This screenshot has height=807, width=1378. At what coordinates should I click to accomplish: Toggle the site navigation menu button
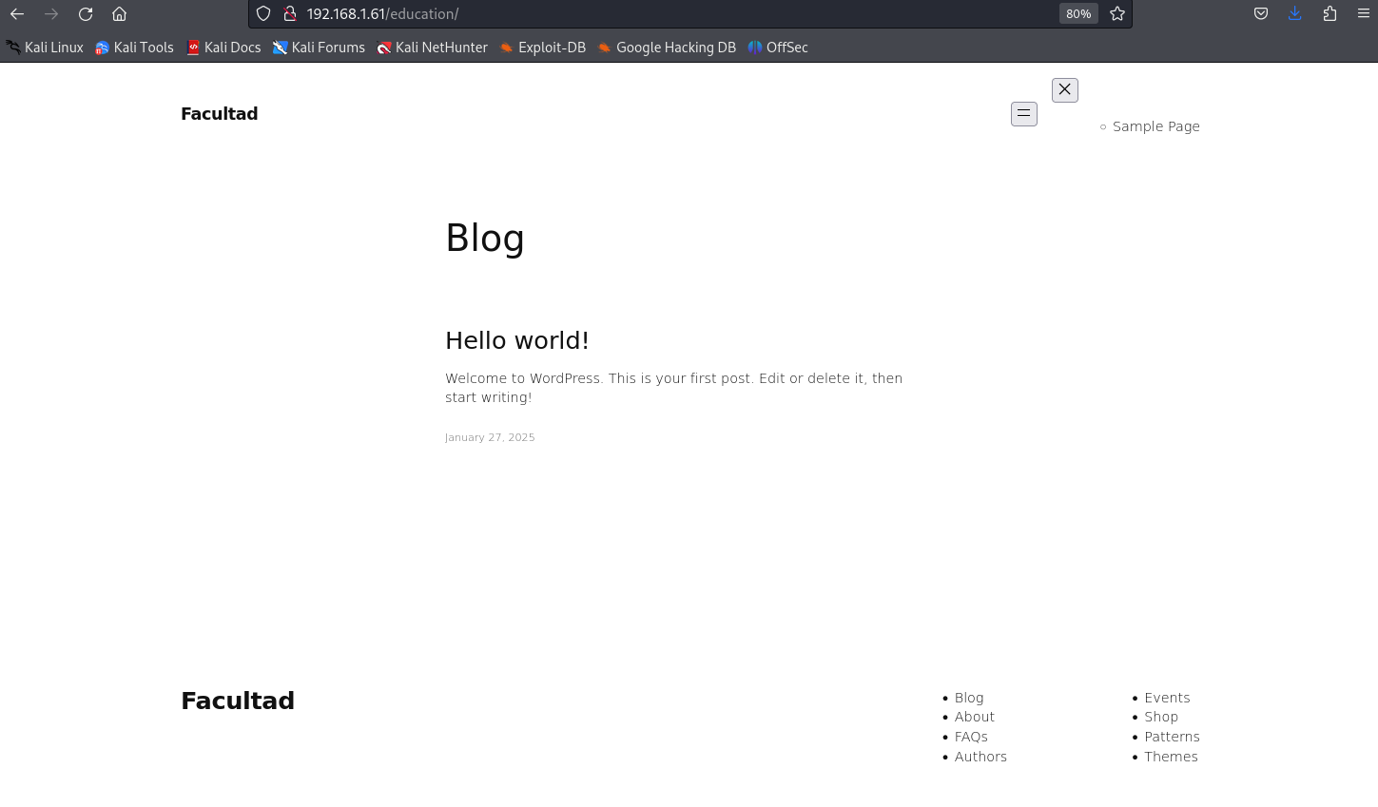click(x=1023, y=114)
